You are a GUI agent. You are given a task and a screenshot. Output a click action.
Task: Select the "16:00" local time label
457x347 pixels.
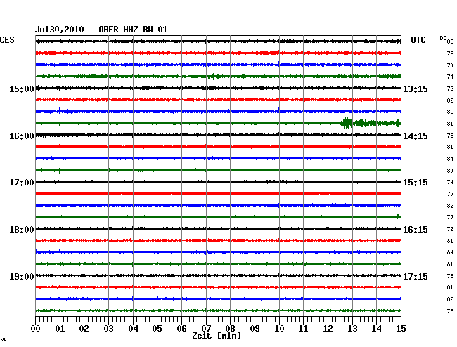[22, 136]
